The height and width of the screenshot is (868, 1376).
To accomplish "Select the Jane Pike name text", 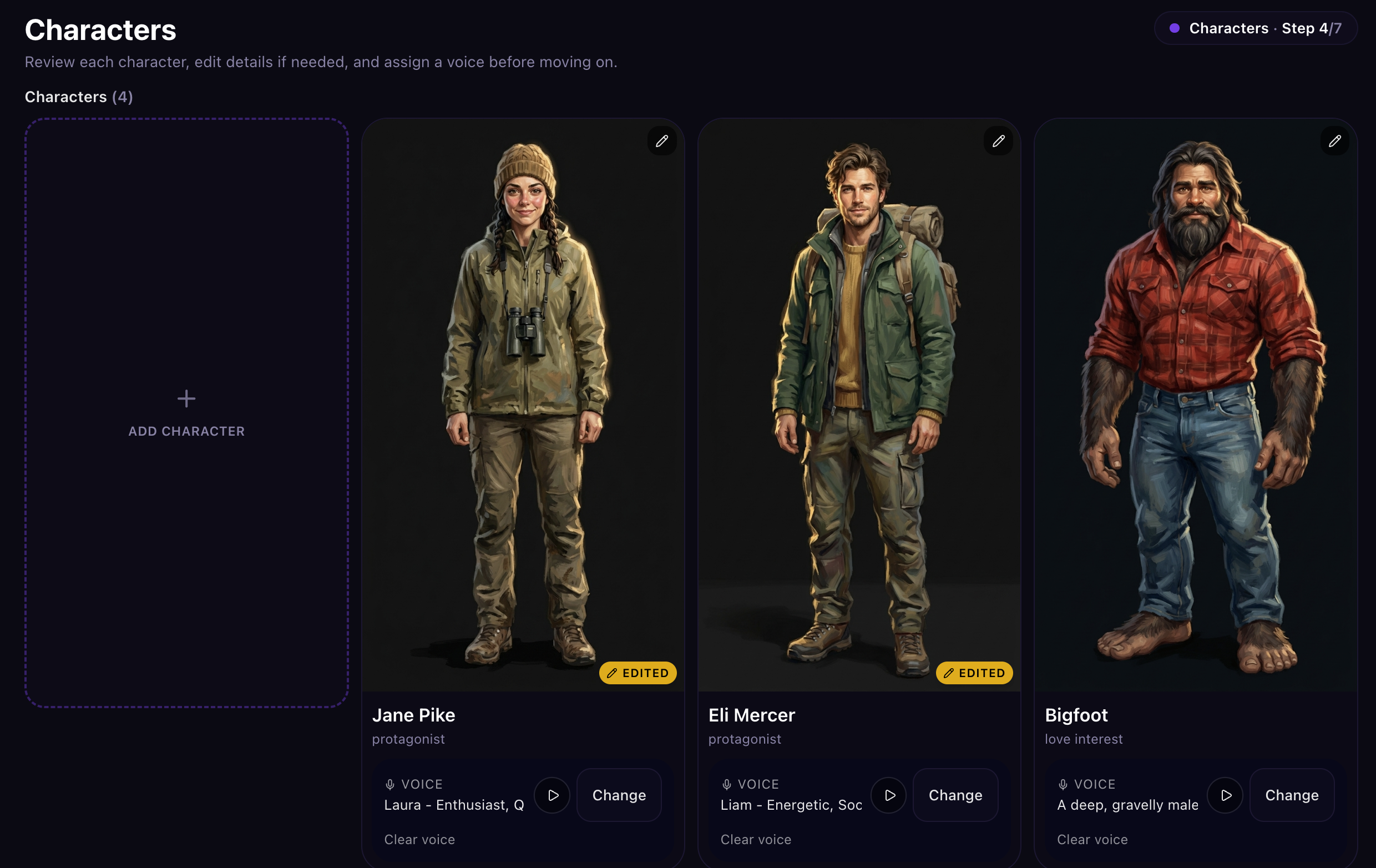I will 414,715.
